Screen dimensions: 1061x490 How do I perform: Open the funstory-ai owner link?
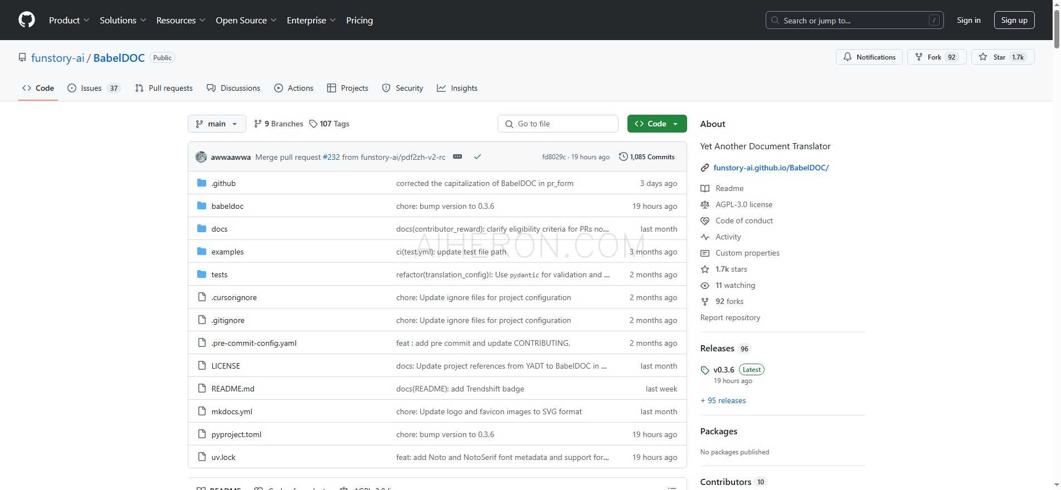tap(58, 58)
